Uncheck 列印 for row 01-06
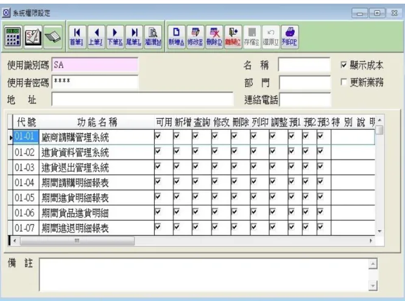 click(x=253, y=212)
